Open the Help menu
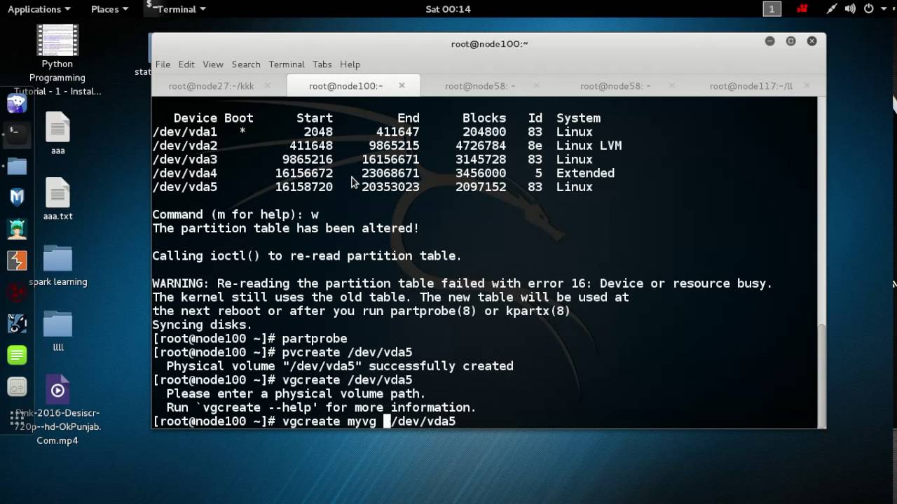 tap(350, 64)
